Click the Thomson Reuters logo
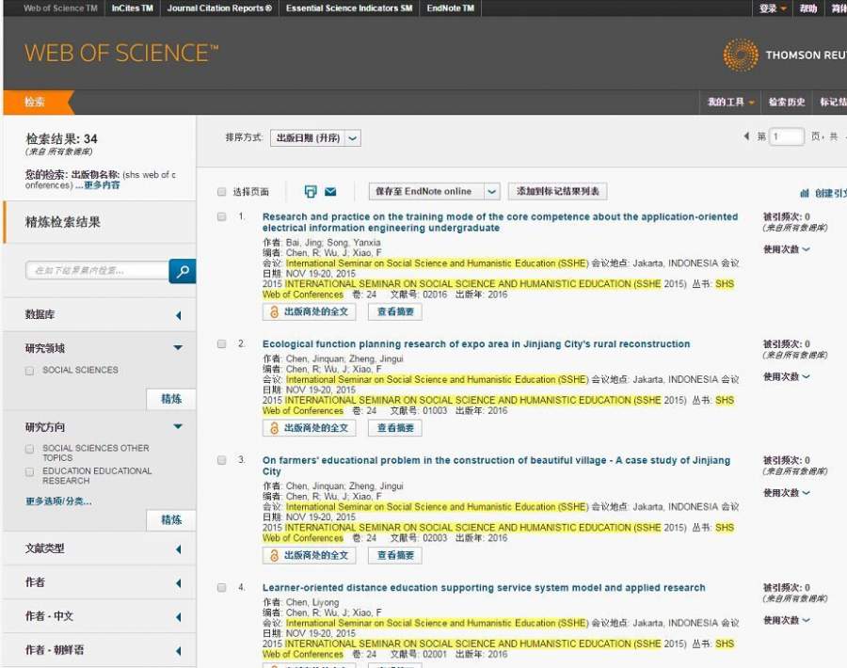Image resolution: width=847 pixels, height=668 pixels. (784, 55)
